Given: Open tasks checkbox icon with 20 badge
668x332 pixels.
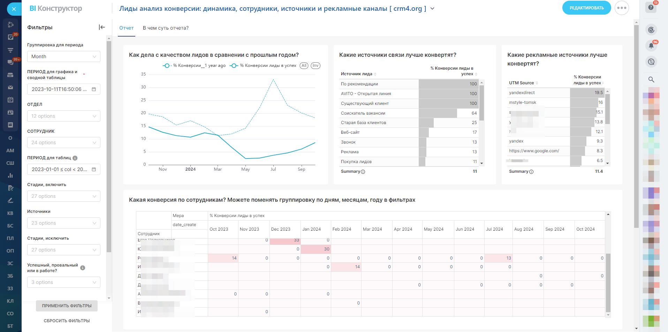Looking at the screenshot, I should (10, 37).
